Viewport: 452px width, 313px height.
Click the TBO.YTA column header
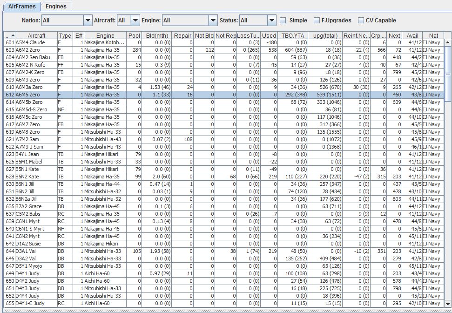(x=293, y=35)
